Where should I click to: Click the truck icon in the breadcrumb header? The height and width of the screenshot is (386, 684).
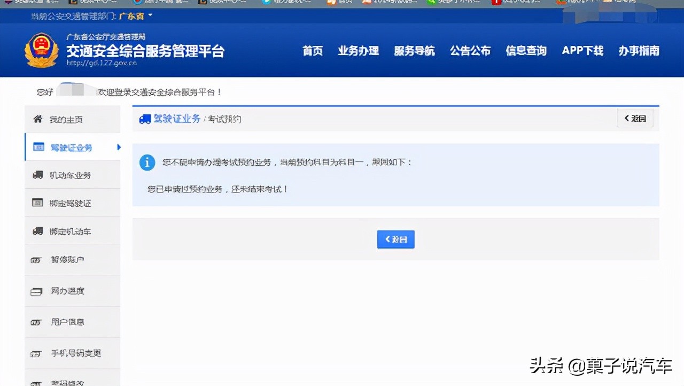(x=145, y=119)
